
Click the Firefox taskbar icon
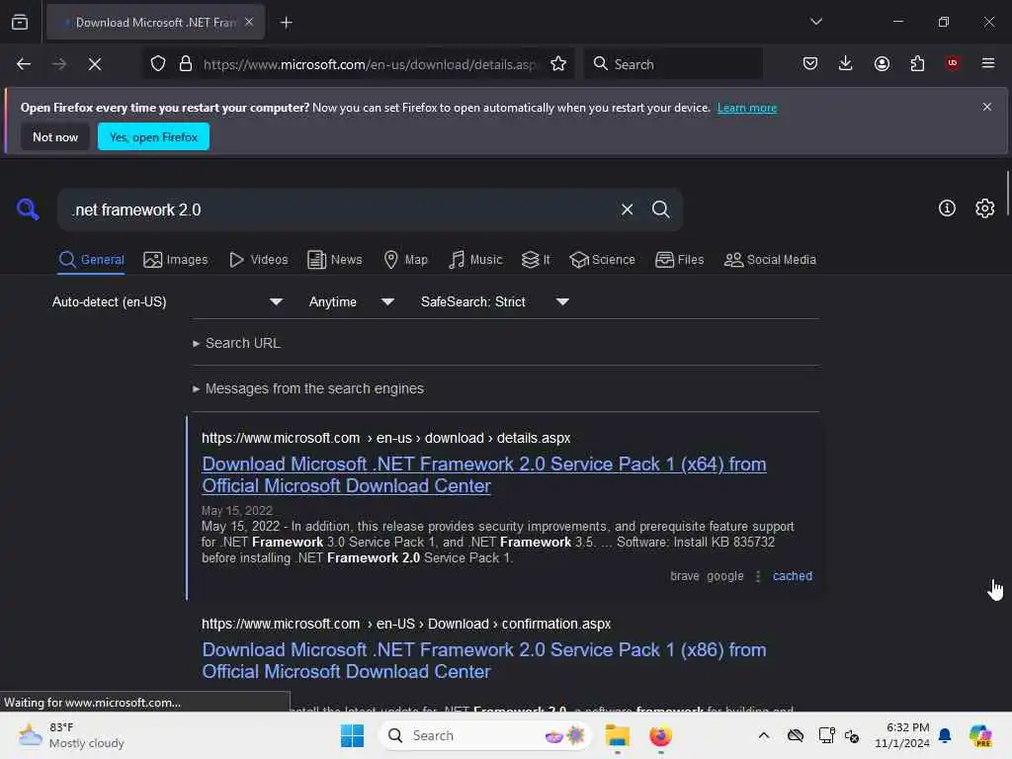click(x=660, y=735)
